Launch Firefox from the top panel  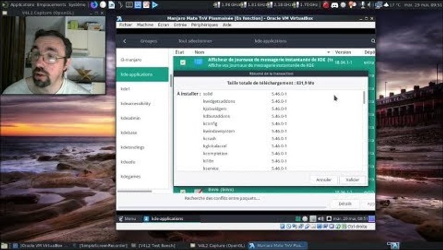(94, 5)
